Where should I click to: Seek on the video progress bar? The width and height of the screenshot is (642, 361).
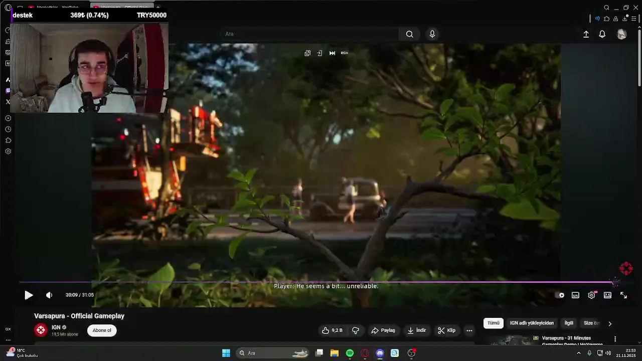click(x=320, y=282)
